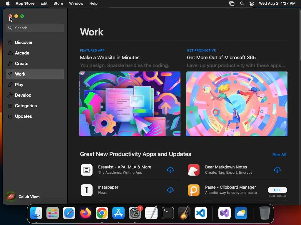Click the Search field in the sidebar

[x=35, y=28]
